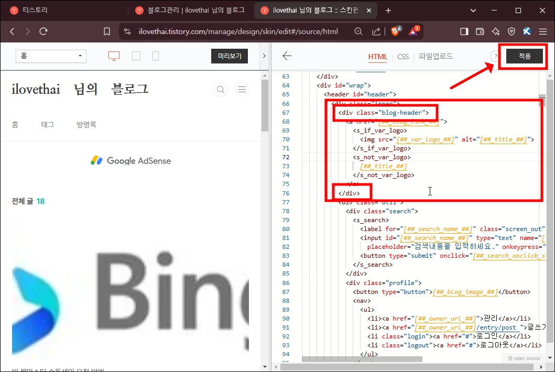Switch to the CSS tab
555x372 pixels.
(402, 57)
